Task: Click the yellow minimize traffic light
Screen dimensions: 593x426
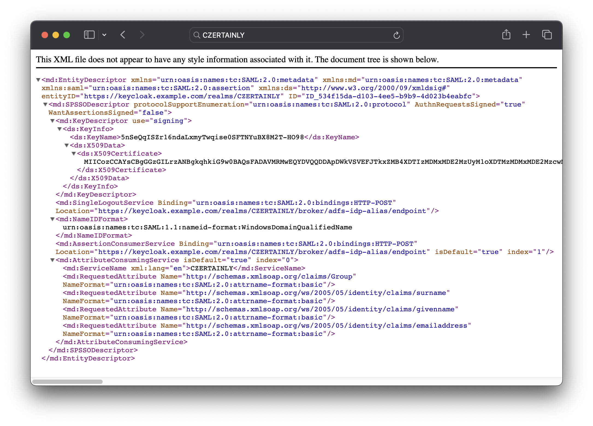Action: tap(55, 35)
